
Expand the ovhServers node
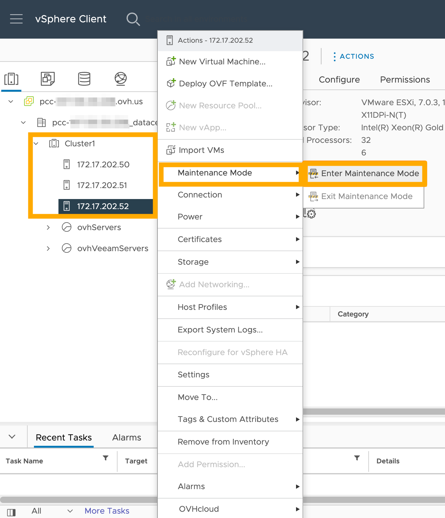tap(48, 227)
